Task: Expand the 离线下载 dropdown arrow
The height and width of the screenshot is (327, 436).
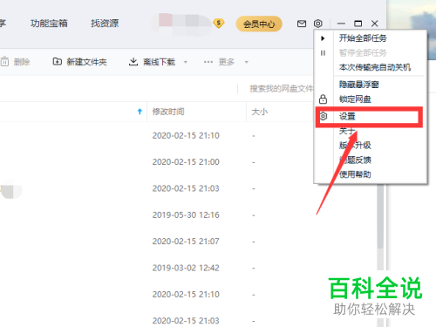Action: 186,62
